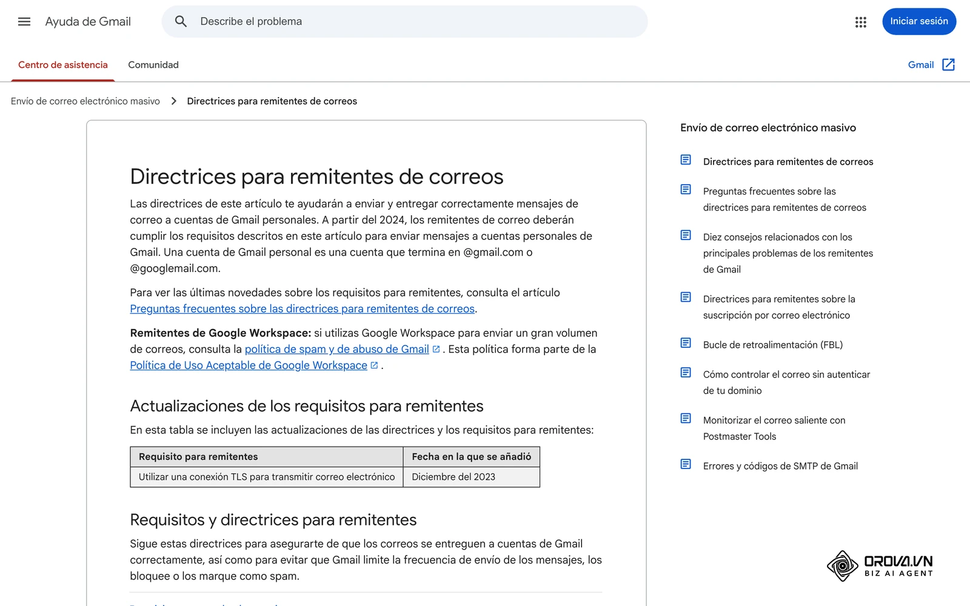This screenshot has width=970, height=606.
Task: Open Errores y códigos de SMTP de Gmail
Action: [780, 466]
